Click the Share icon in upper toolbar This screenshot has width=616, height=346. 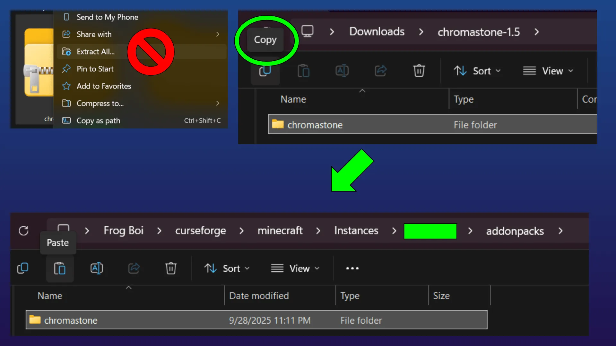380,71
